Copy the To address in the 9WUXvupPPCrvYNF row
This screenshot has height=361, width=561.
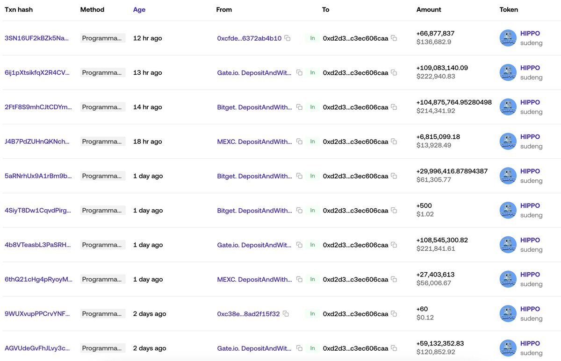point(394,314)
